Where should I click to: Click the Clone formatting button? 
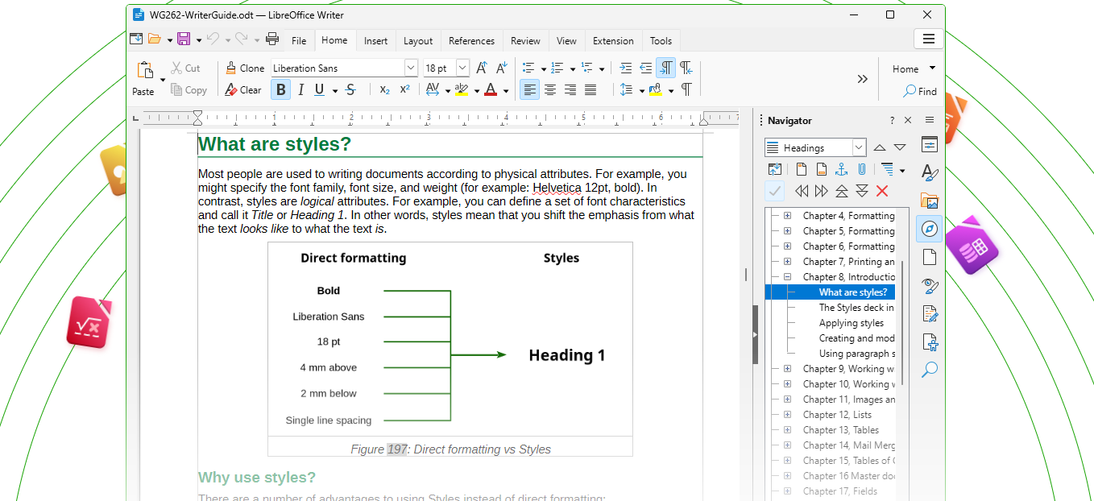tap(245, 68)
